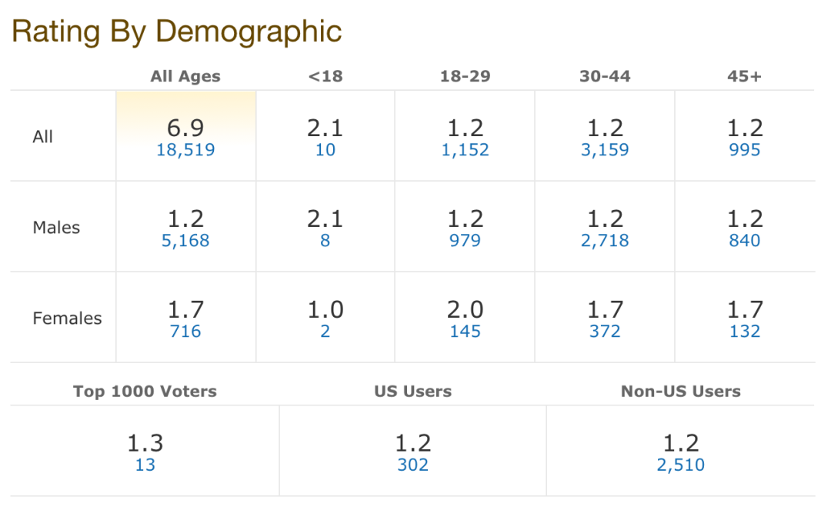Select the 372 votes link for Females 30-44
This screenshot has width=831, height=507.
pos(605,332)
